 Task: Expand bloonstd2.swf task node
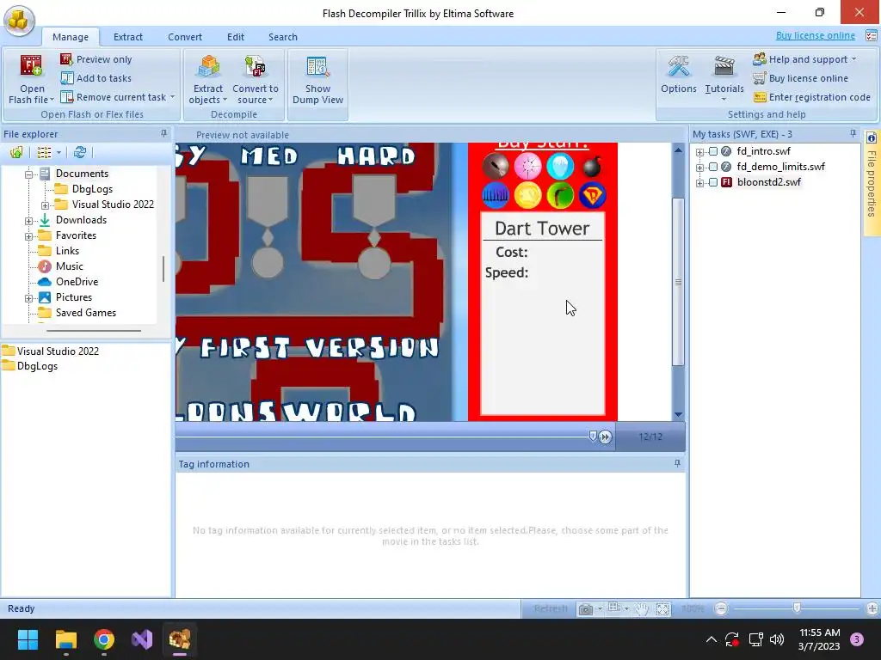699,183
